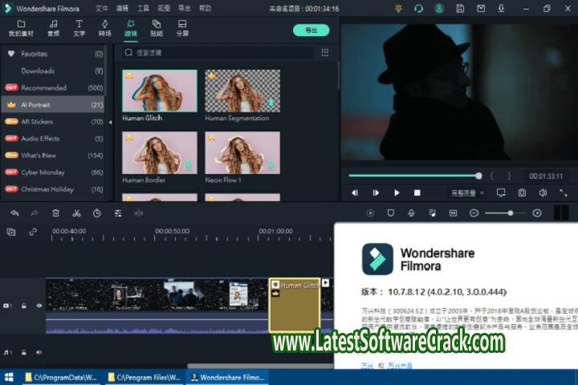
Task: Zoom in the timeline
Action: click(x=537, y=213)
